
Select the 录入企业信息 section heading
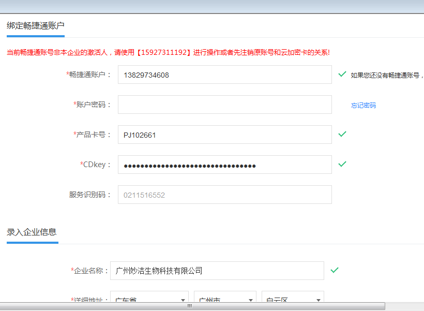[32, 232]
